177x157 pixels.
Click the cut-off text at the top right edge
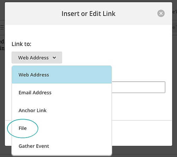175,12
